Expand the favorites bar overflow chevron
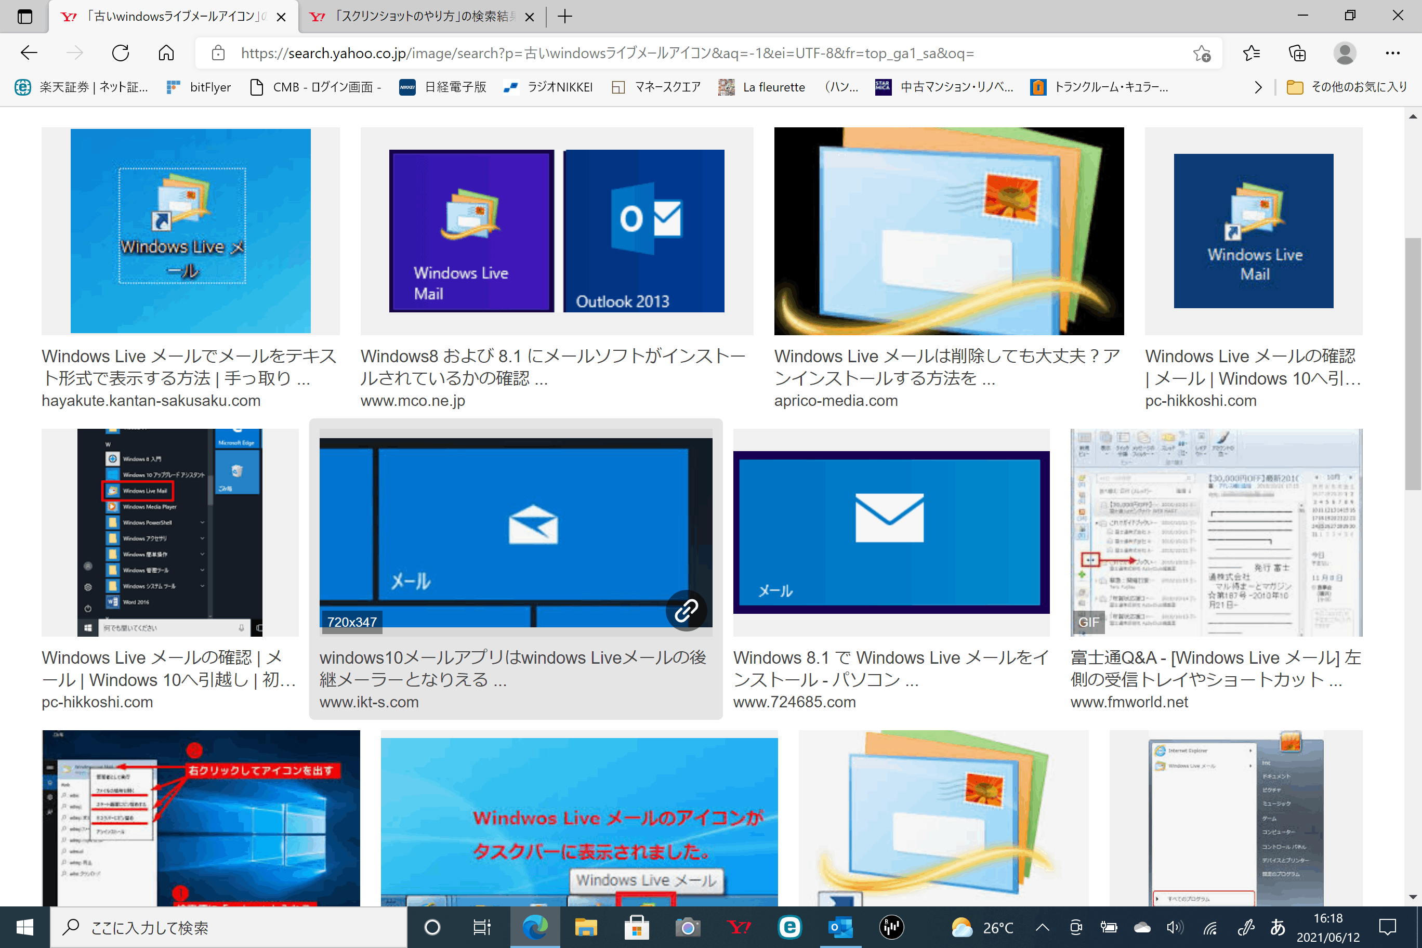1422x948 pixels. click(x=1258, y=87)
